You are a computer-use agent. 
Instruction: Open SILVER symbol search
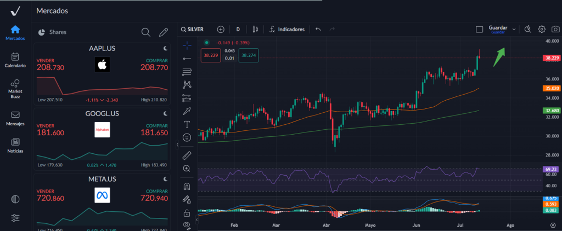(x=193, y=30)
